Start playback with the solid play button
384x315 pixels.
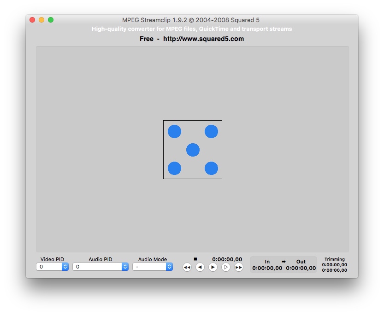point(213,267)
